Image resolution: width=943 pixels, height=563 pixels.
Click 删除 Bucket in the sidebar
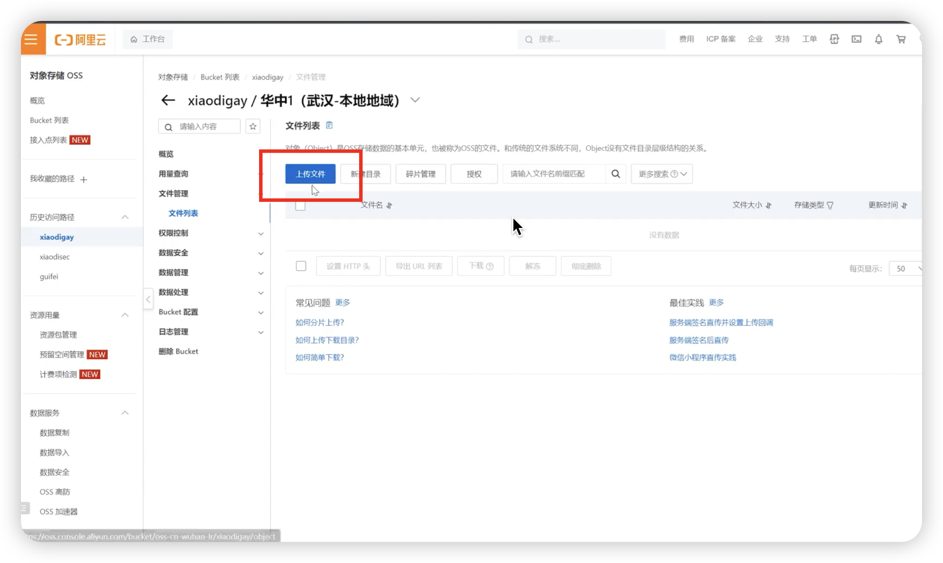[x=178, y=351]
